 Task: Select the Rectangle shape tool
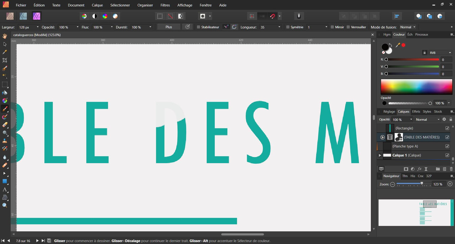5,181
